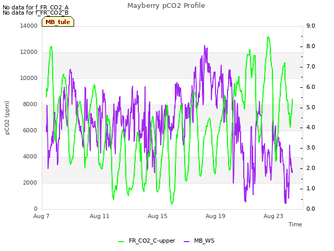Click the Time axis label
This screenshot has height=251, width=334.
295,224
